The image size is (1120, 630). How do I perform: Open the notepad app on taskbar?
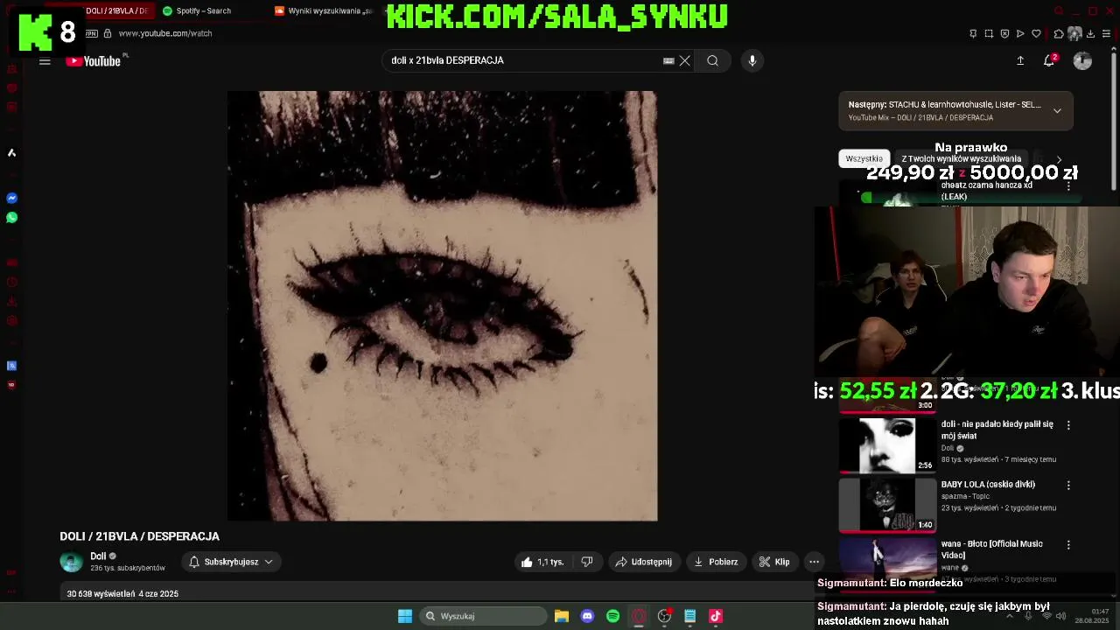point(689,616)
